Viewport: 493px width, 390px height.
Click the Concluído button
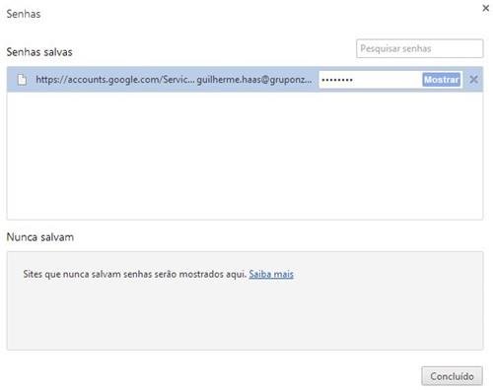(x=452, y=376)
